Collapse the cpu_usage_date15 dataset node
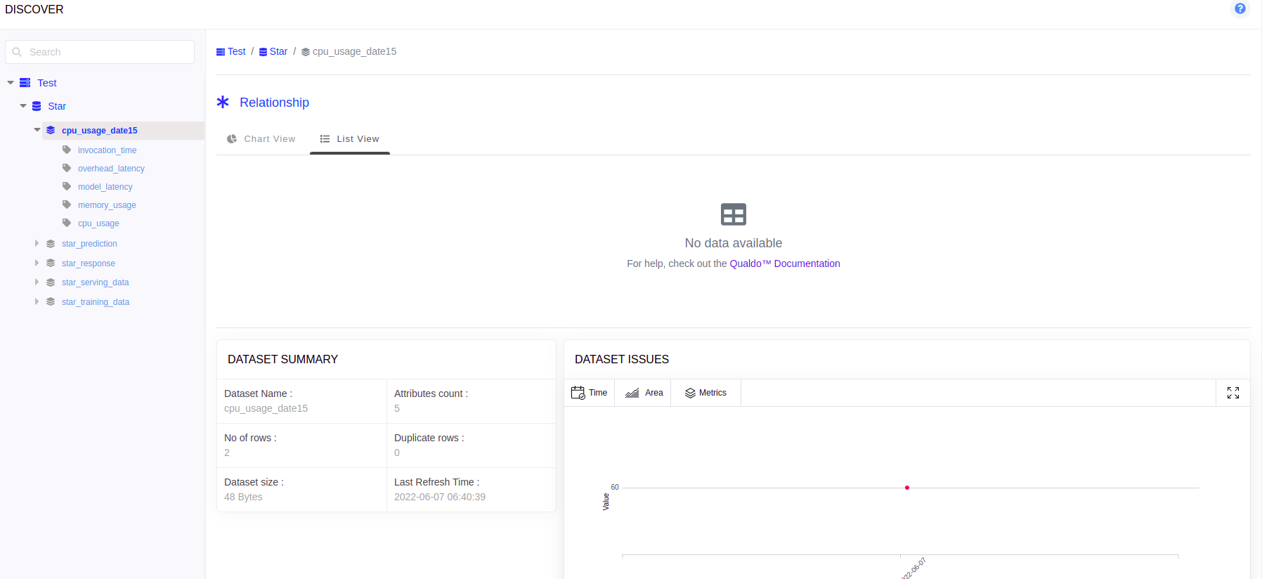 pyautogui.click(x=37, y=130)
